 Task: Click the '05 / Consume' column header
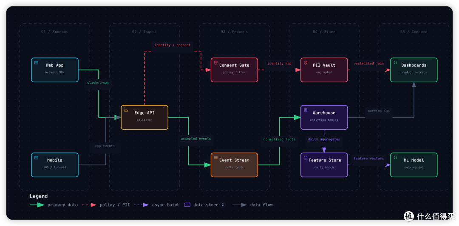[x=414, y=32]
